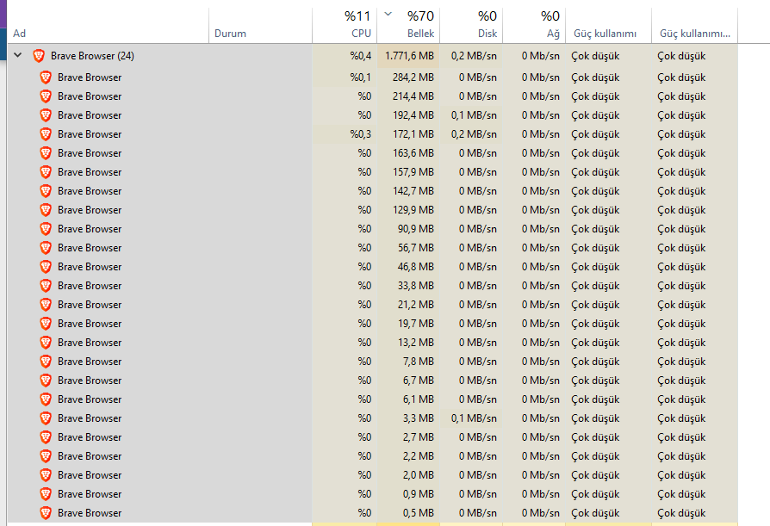Click Brave icon in the 6,1 MB row
The image size is (770, 526).
pyautogui.click(x=46, y=399)
